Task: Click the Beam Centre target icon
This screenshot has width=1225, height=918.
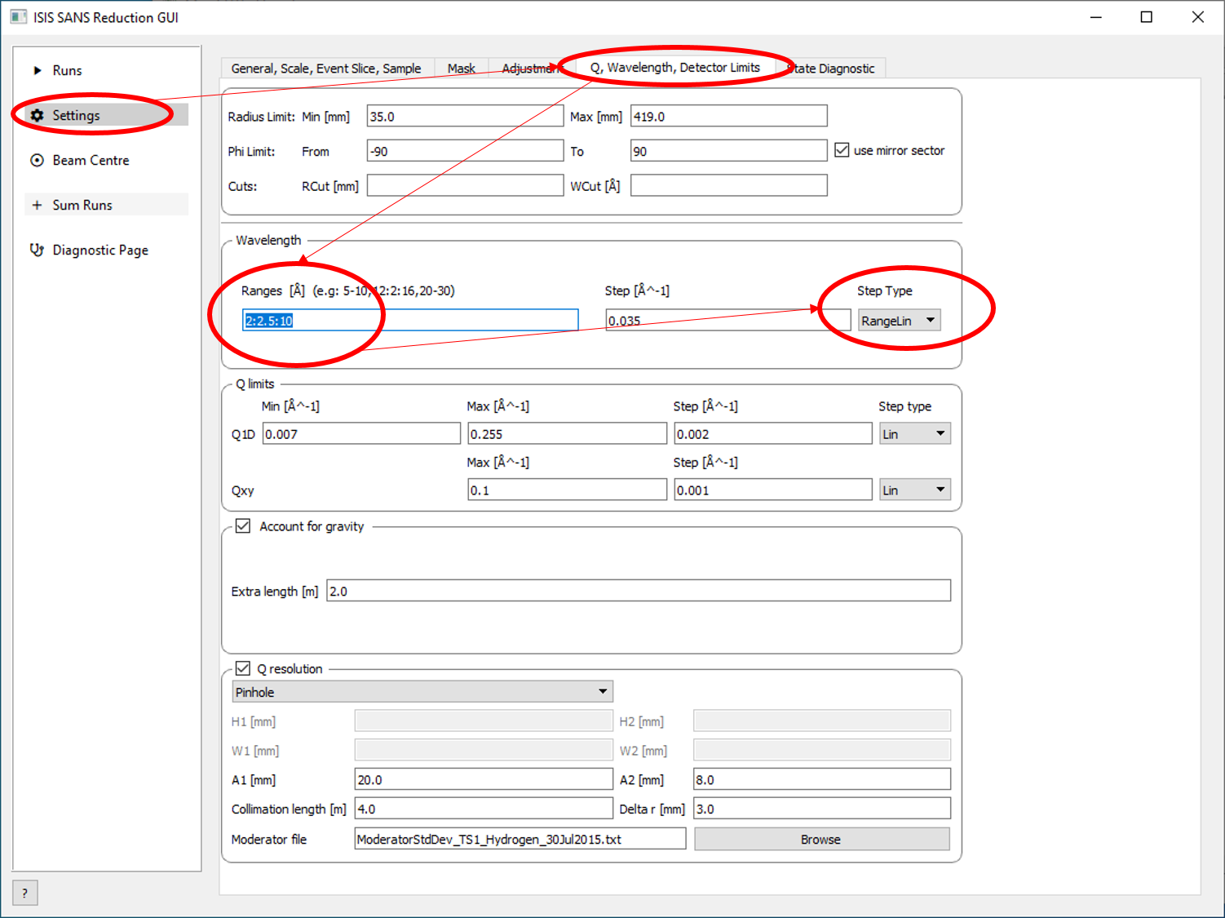Action: tap(38, 161)
